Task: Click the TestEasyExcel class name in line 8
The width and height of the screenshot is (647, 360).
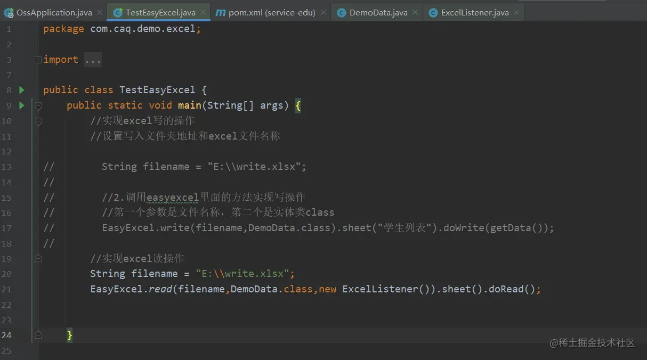Action: (157, 90)
